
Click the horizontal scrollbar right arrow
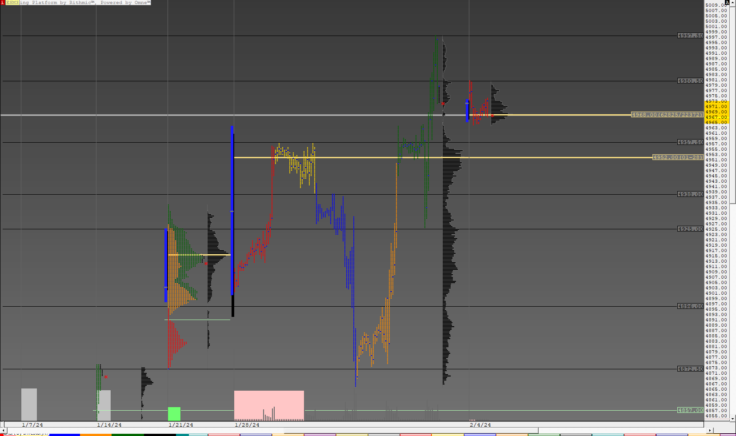pyautogui.click(x=709, y=430)
